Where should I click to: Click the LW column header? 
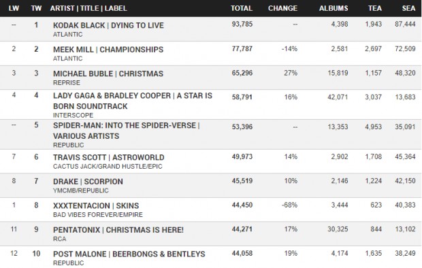[x=14, y=8]
